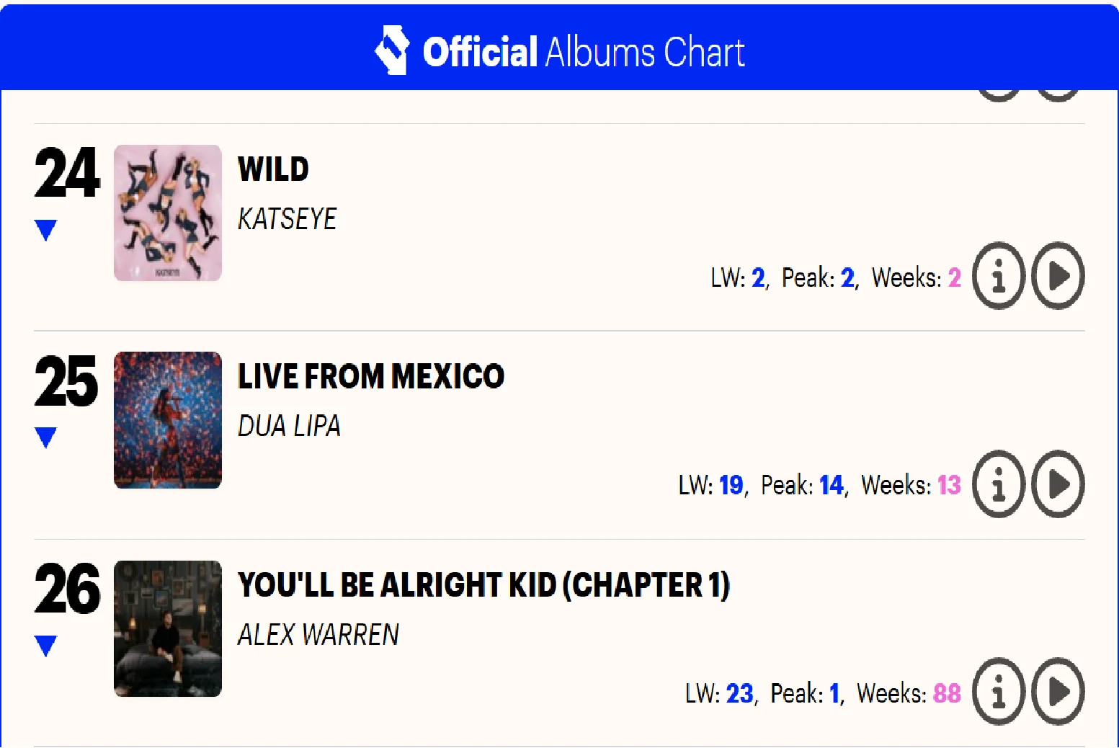Click the Official Charts logo icon

coord(393,50)
